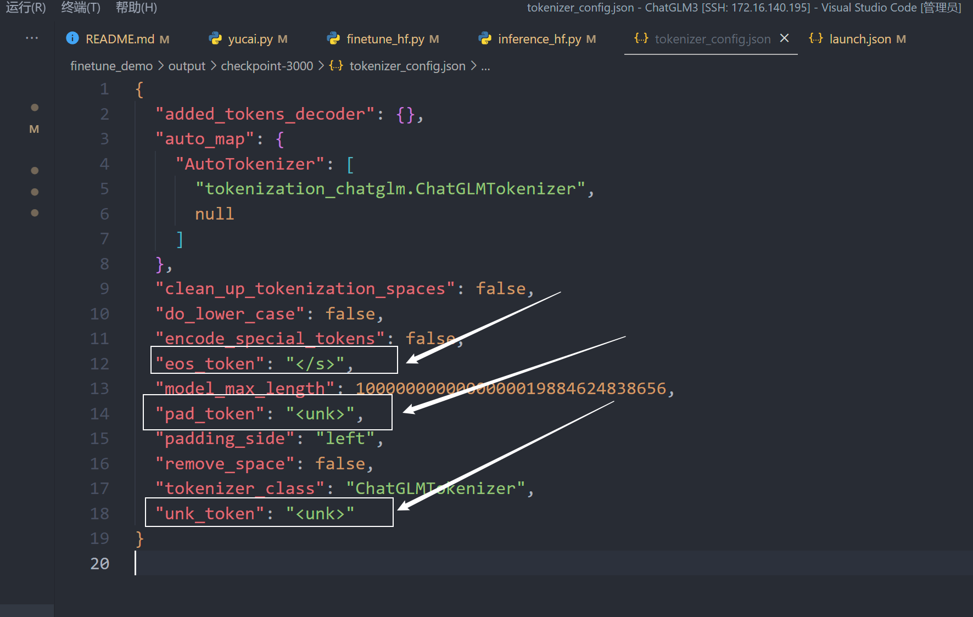Expand the chevron after finetune_demo breadcrumb
Screen dimensions: 973x617
161,66
